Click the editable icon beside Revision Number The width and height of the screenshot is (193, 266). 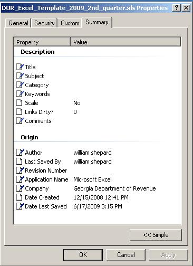pyautogui.click(x=20, y=170)
